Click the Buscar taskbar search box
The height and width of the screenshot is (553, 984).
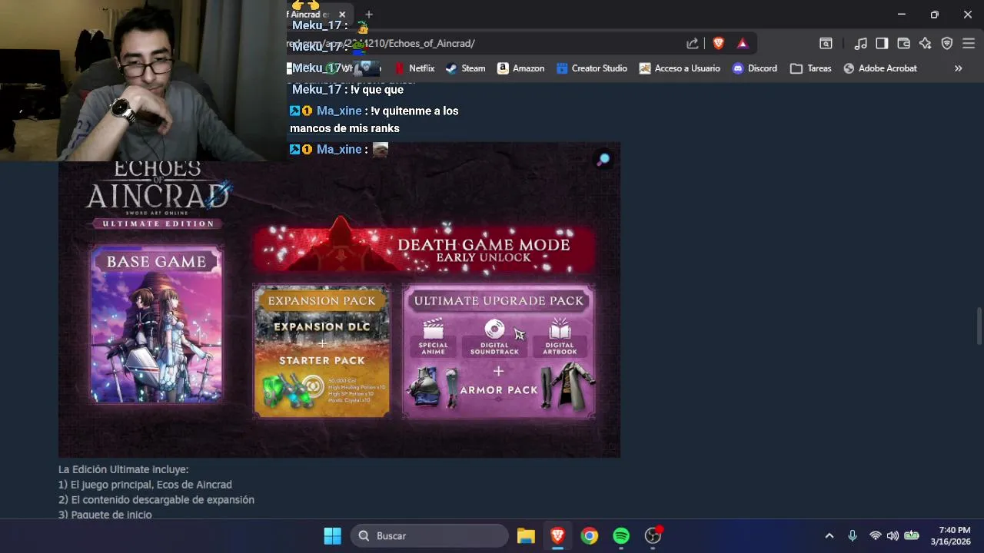tap(430, 536)
